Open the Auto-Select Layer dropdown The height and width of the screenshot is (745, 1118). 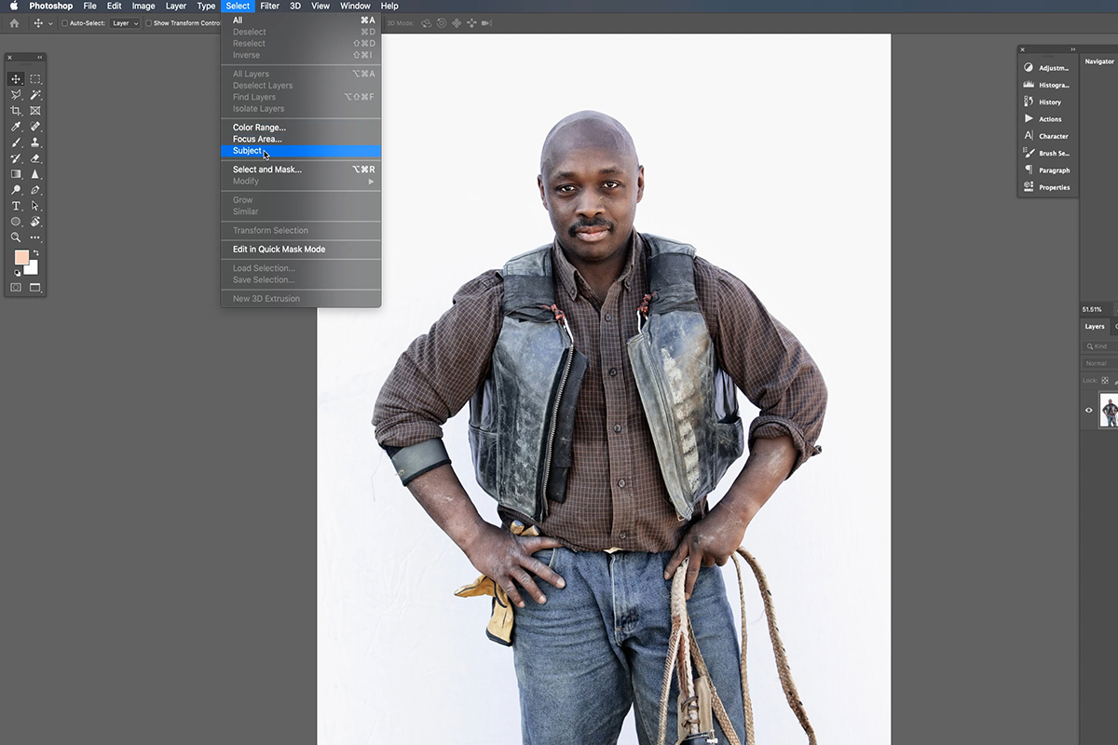point(125,23)
